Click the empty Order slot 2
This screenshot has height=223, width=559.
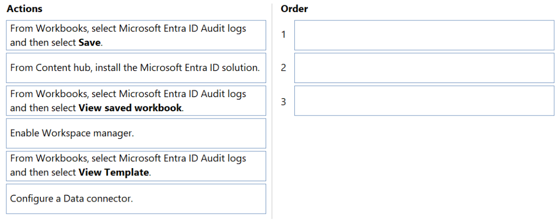click(424, 68)
